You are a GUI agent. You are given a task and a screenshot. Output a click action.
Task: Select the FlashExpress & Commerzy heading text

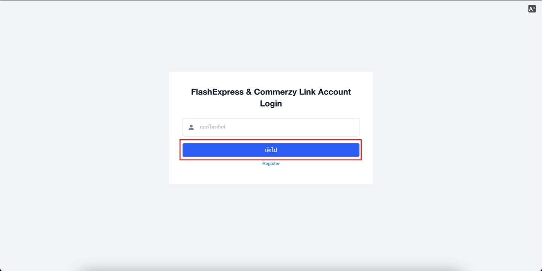click(x=271, y=97)
